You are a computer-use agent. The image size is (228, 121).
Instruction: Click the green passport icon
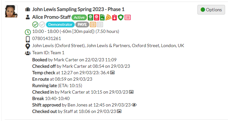pos(90,17)
